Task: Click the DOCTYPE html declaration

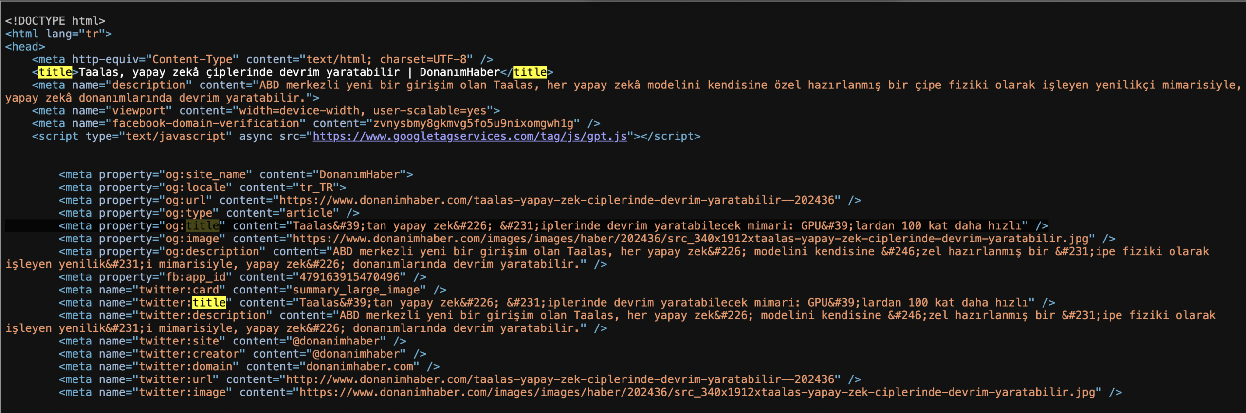Action: tap(55, 21)
